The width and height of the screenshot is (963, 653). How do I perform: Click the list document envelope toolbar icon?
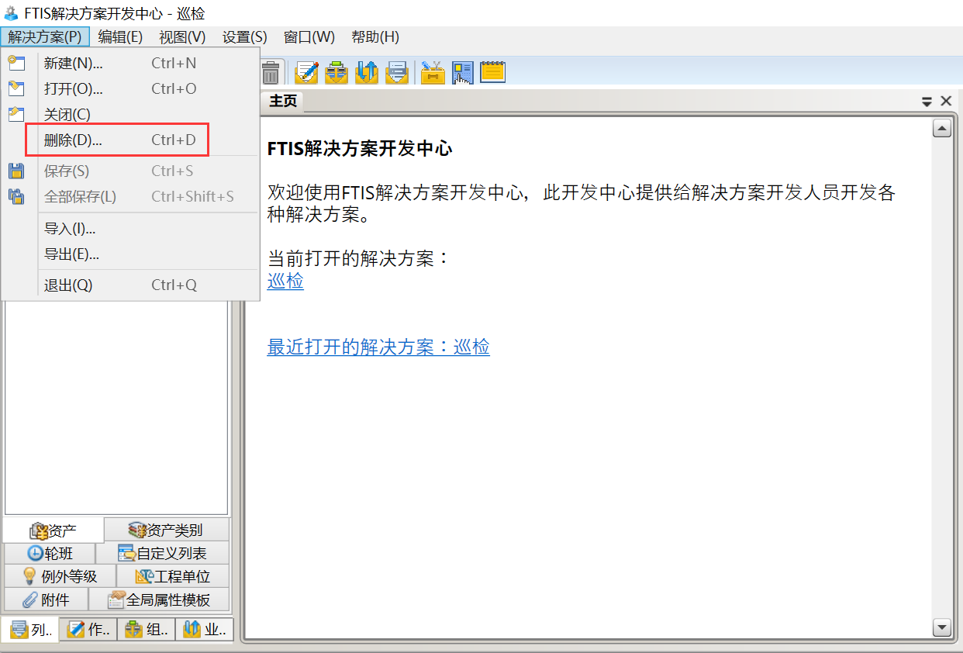[396, 73]
